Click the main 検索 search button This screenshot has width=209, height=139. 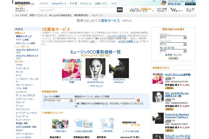pyautogui.click(x=120, y=10)
